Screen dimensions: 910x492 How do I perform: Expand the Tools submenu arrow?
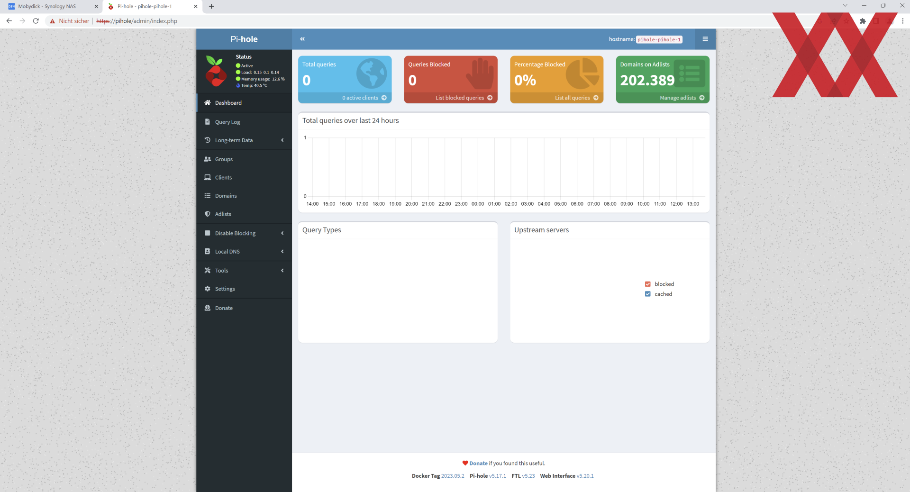point(282,270)
